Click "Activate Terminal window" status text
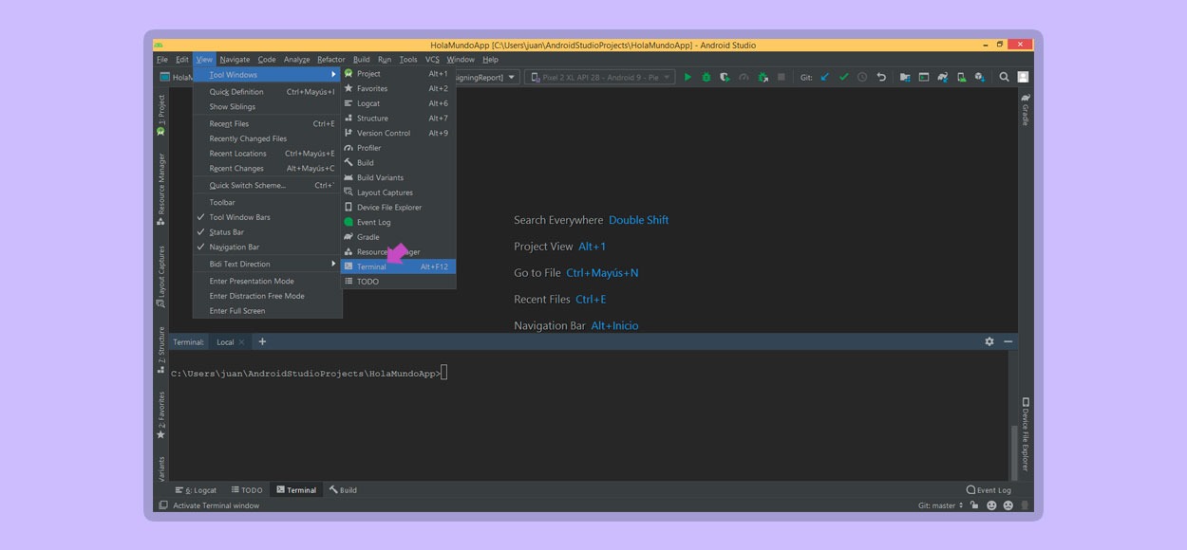This screenshot has width=1187, height=550. pos(216,505)
